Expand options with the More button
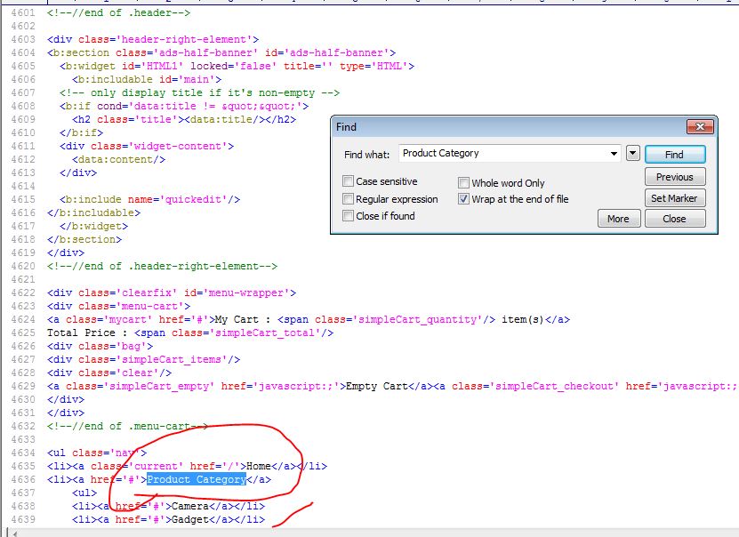This screenshot has width=739, height=537. tap(618, 219)
